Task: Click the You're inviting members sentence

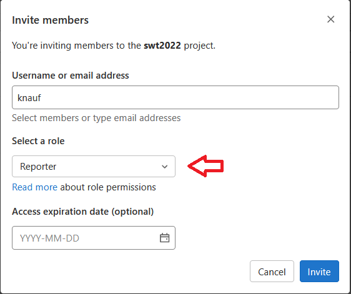Action: click(114, 46)
